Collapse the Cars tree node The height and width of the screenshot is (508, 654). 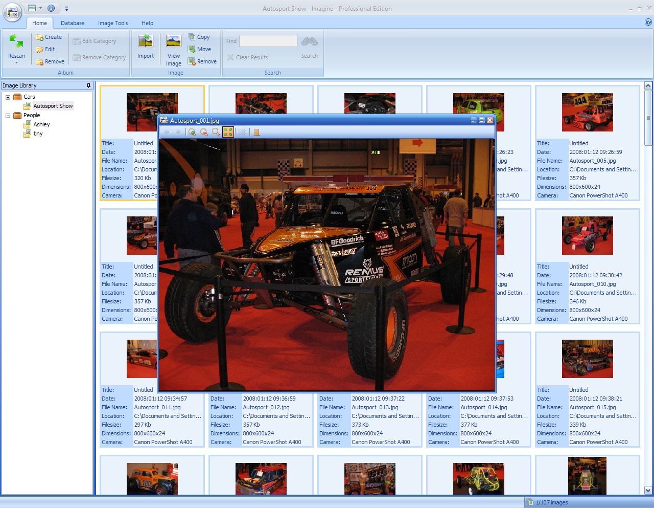(x=8, y=97)
